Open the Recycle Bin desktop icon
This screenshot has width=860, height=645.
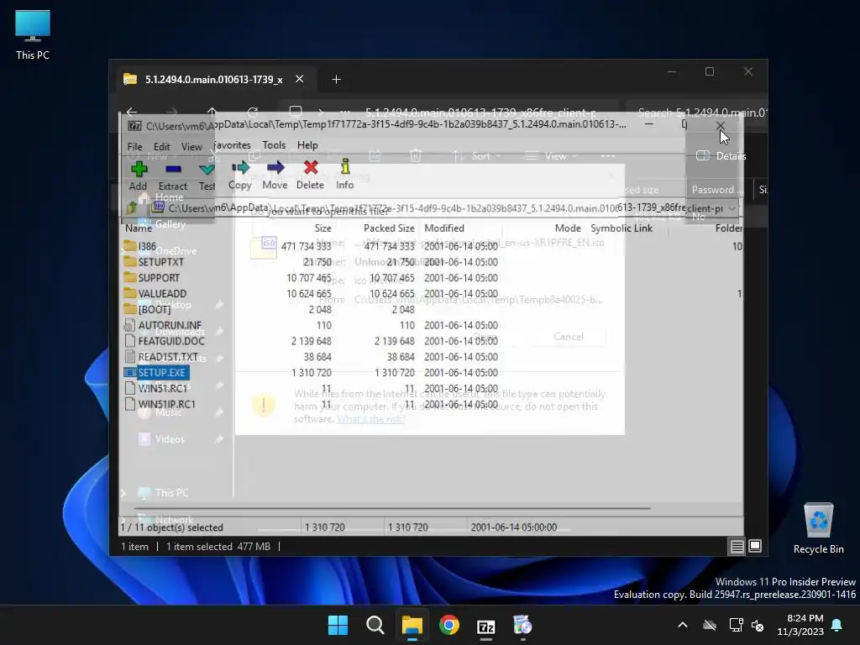[x=818, y=529]
